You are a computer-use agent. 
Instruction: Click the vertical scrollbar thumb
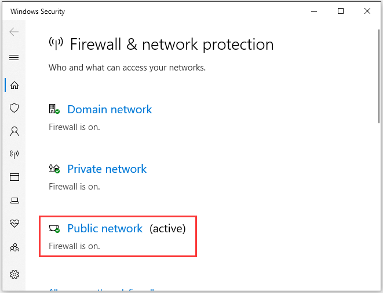[x=379, y=77]
